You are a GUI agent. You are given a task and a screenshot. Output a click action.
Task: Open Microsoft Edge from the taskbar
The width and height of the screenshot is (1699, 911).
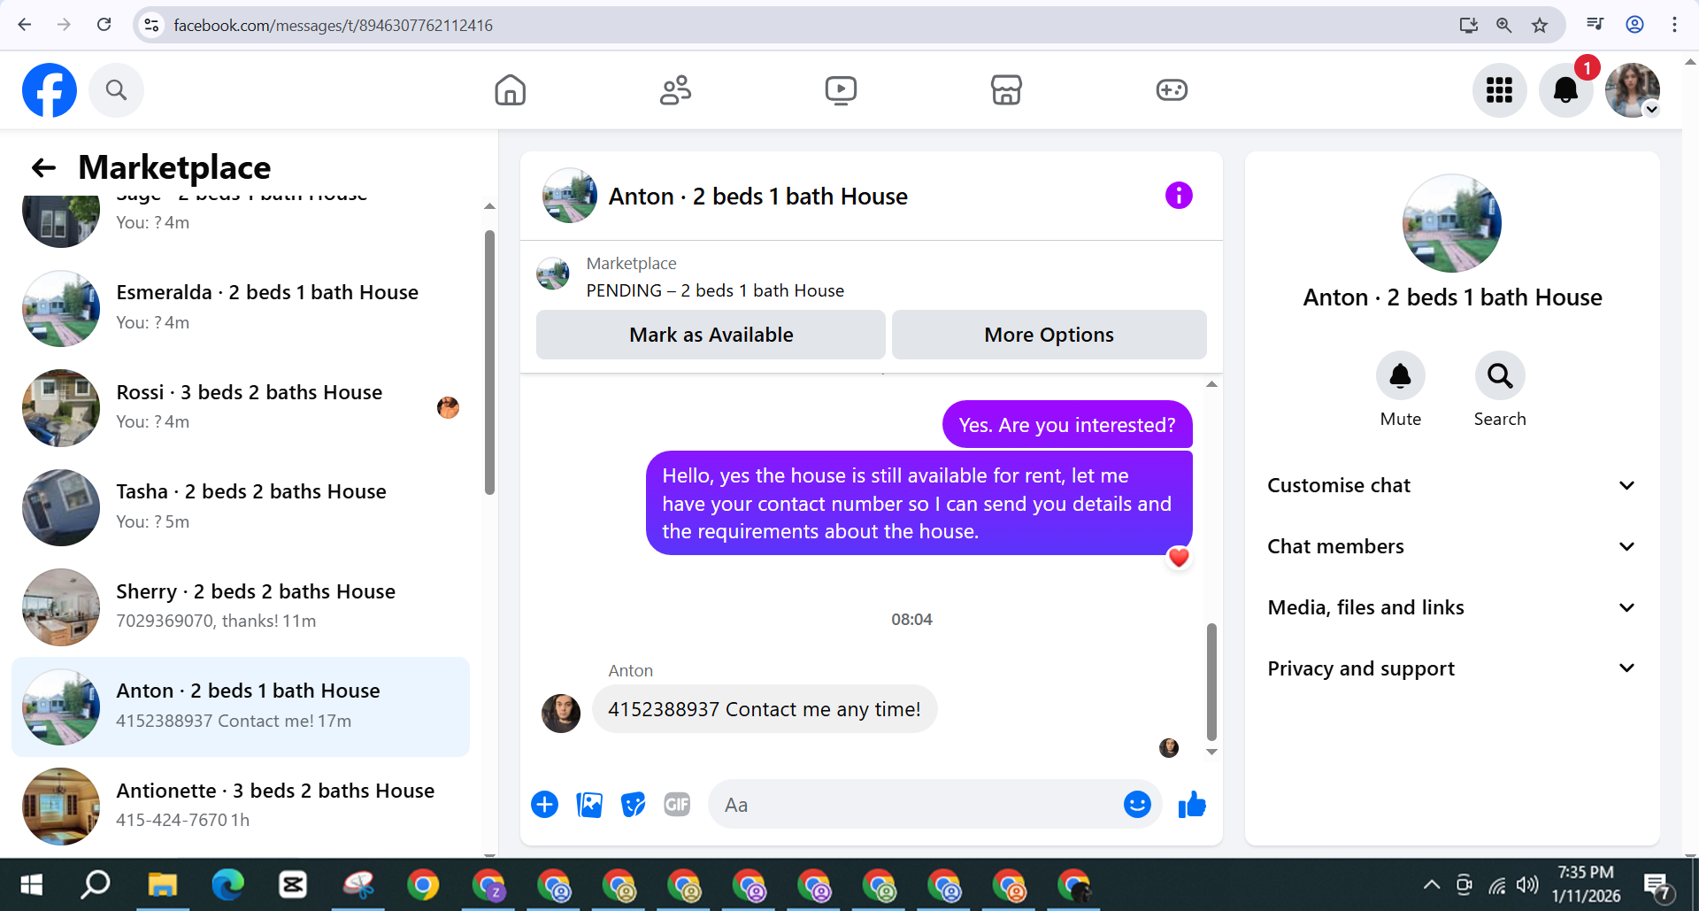[227, 884]
